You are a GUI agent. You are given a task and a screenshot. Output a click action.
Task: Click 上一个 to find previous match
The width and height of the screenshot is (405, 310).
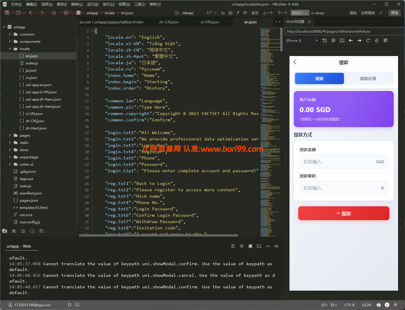click(268, 13)
